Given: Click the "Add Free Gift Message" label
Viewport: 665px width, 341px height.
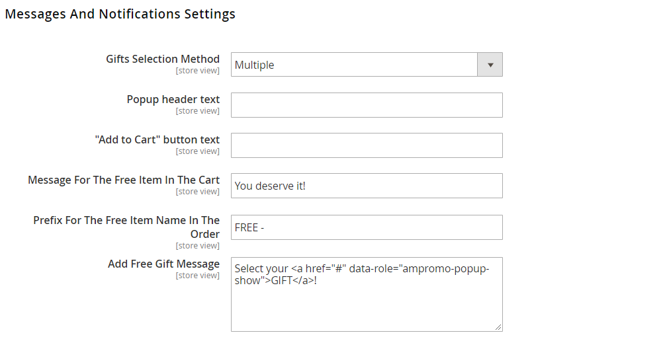Looking at the screenshot, I should point(163,264).
